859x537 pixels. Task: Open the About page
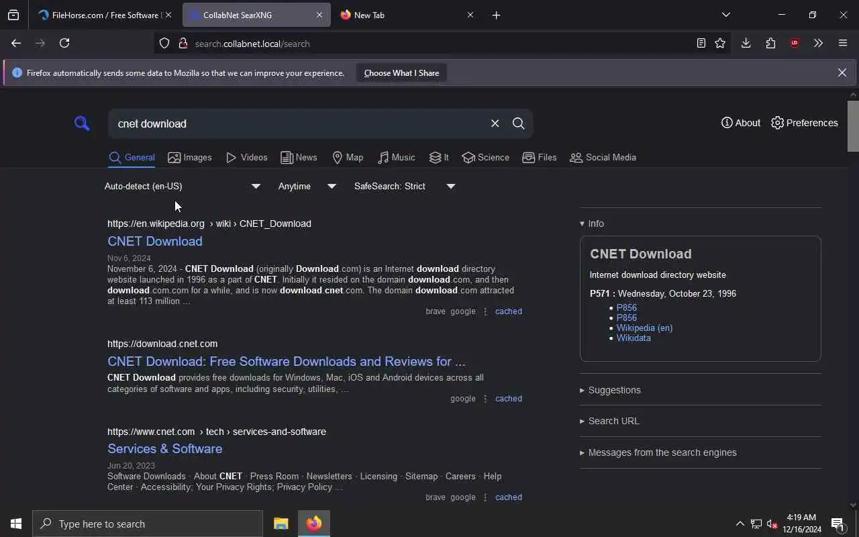(741, 123)
